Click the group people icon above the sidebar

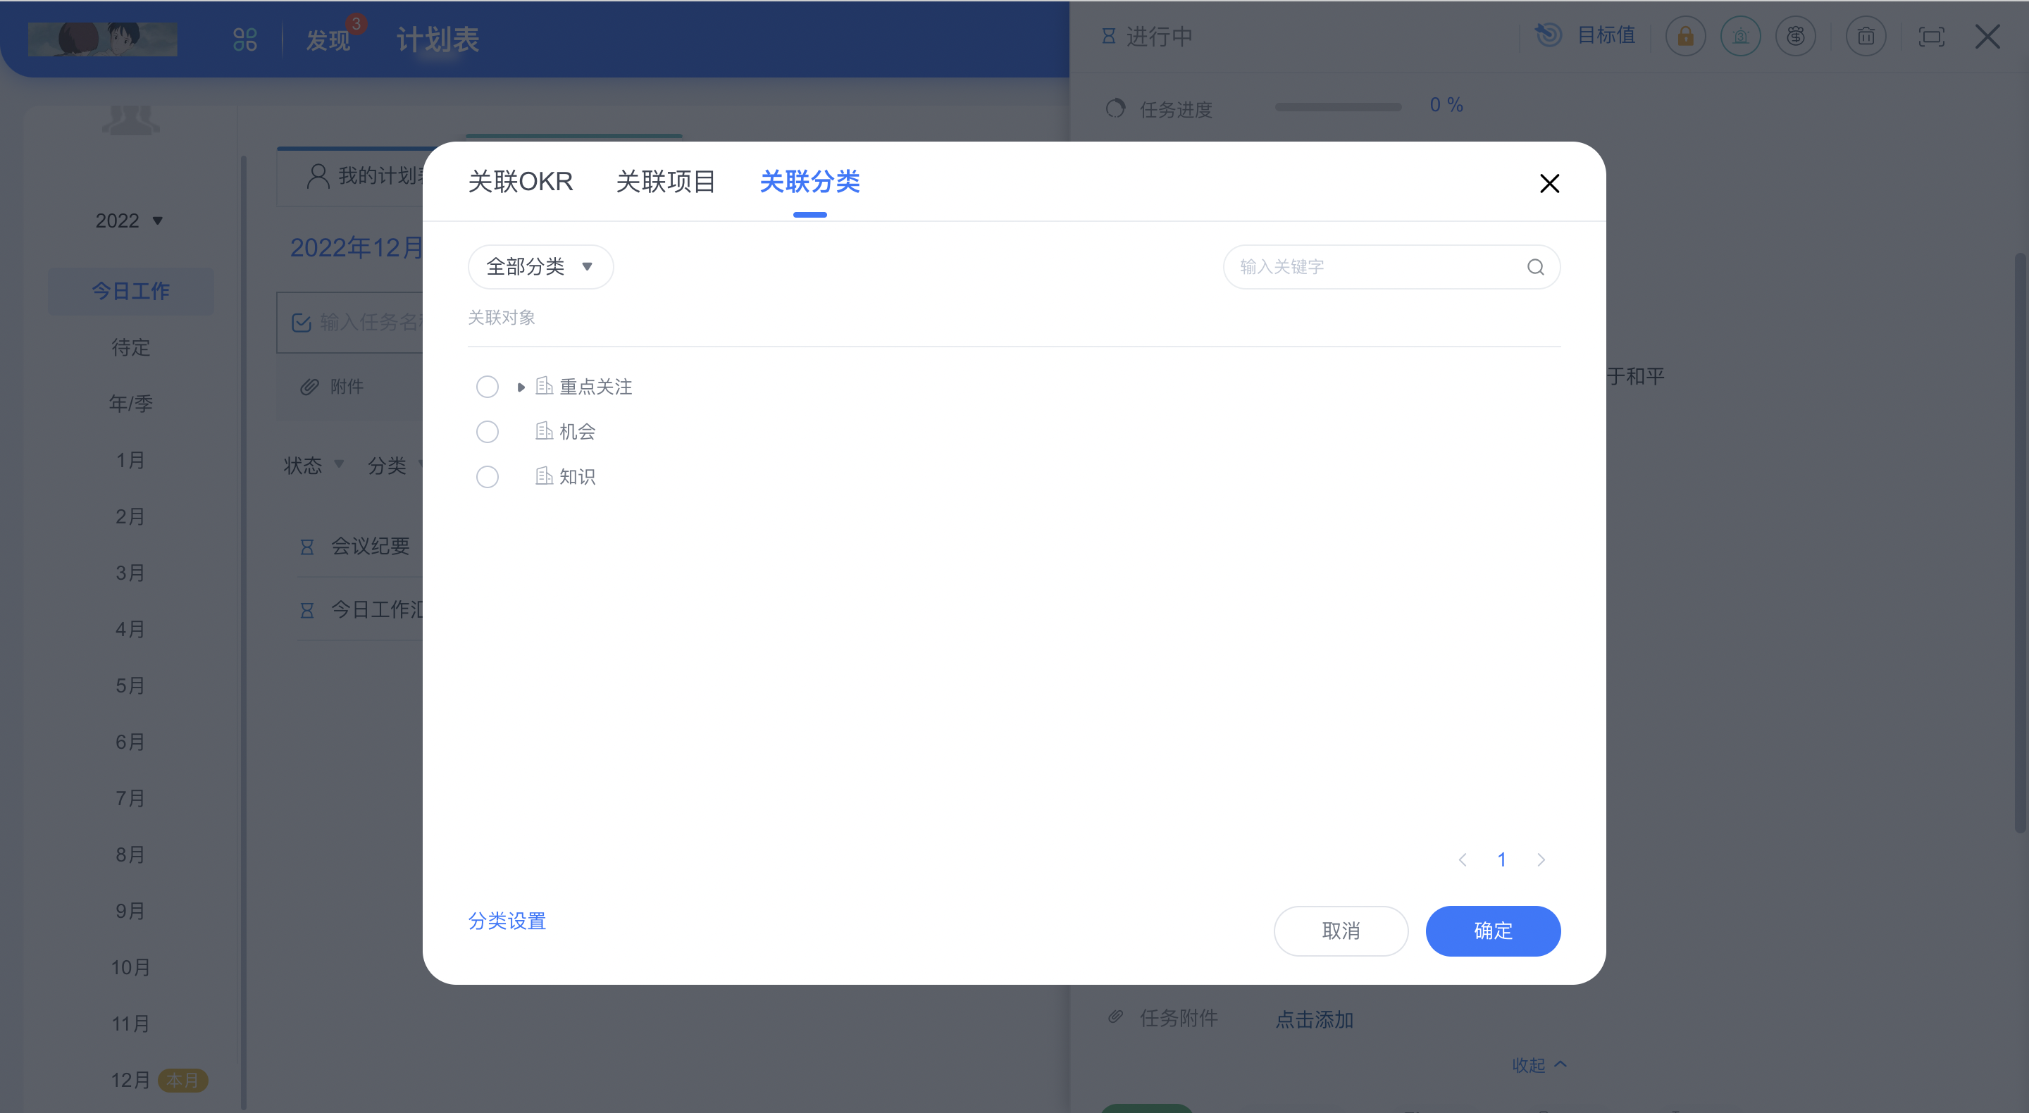click(x=131, y=120)
